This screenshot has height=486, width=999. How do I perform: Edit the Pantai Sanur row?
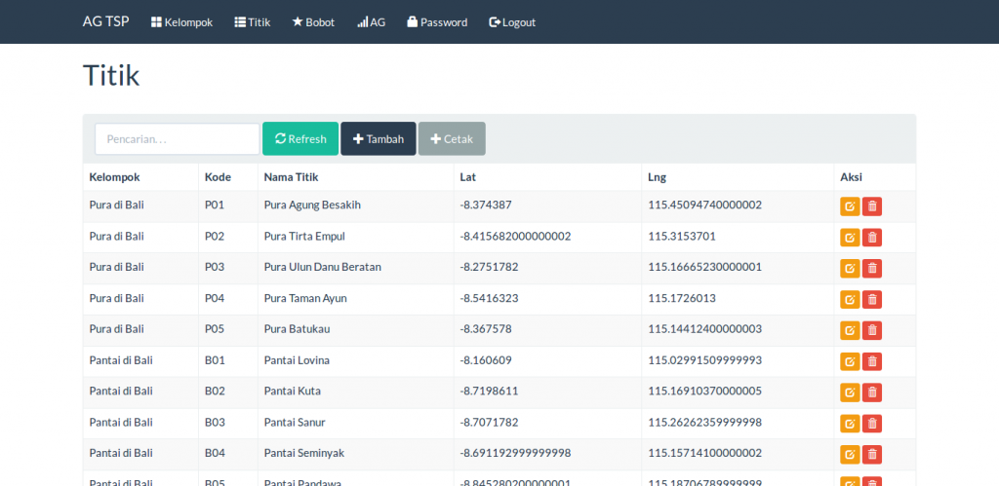coord(850,424)
